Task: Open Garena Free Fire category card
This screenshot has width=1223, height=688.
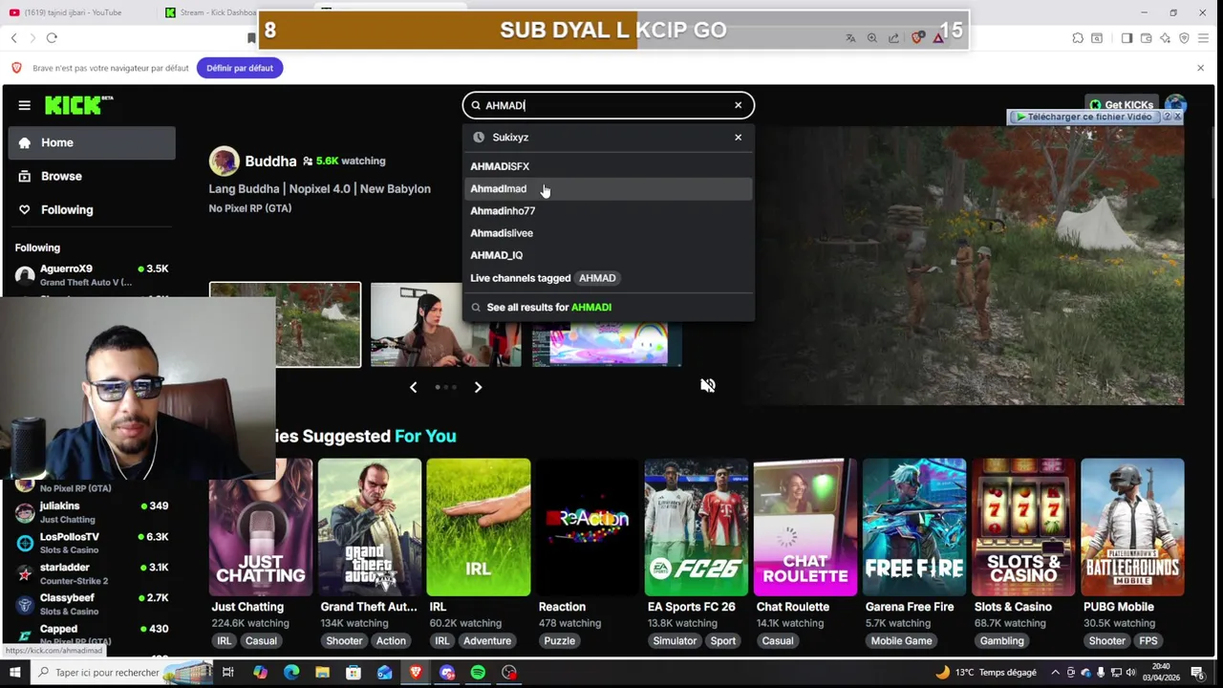Action: 914,527
